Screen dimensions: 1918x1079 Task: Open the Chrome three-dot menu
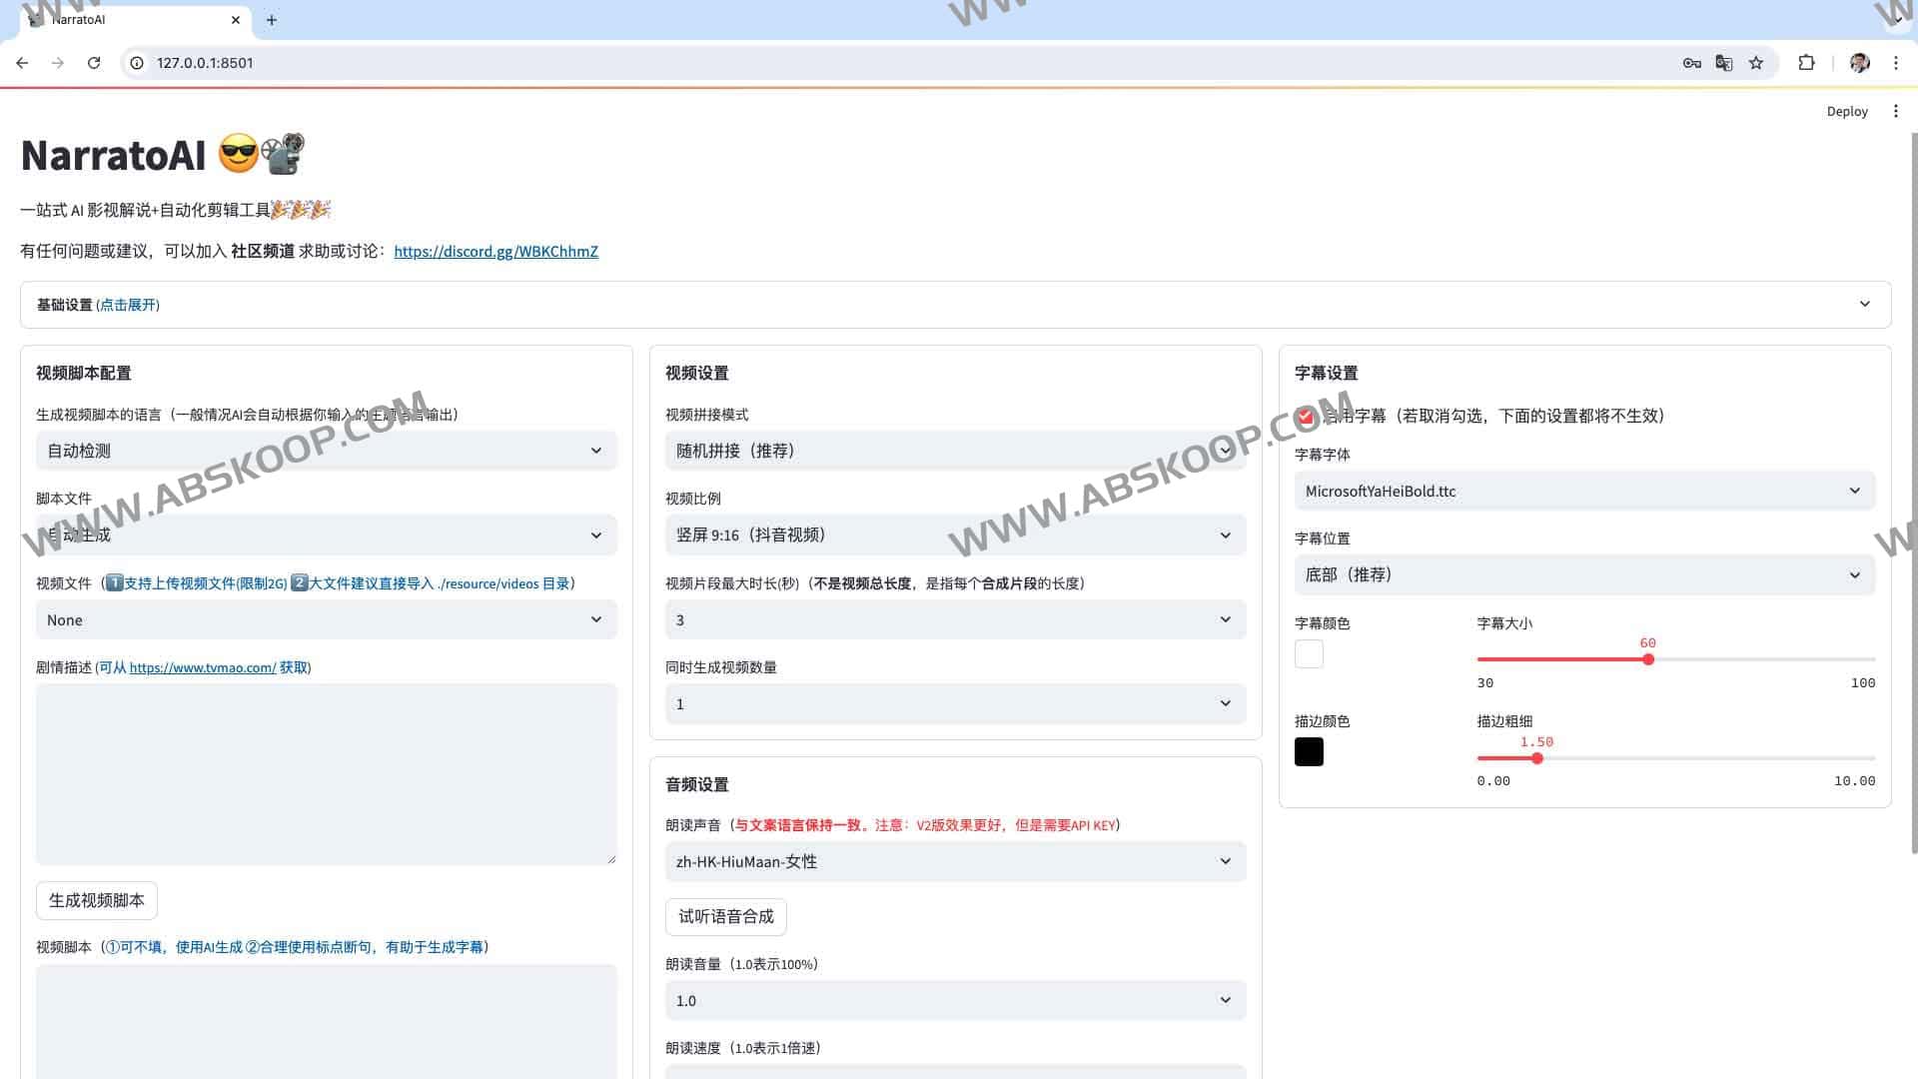tap(1897, 62)
